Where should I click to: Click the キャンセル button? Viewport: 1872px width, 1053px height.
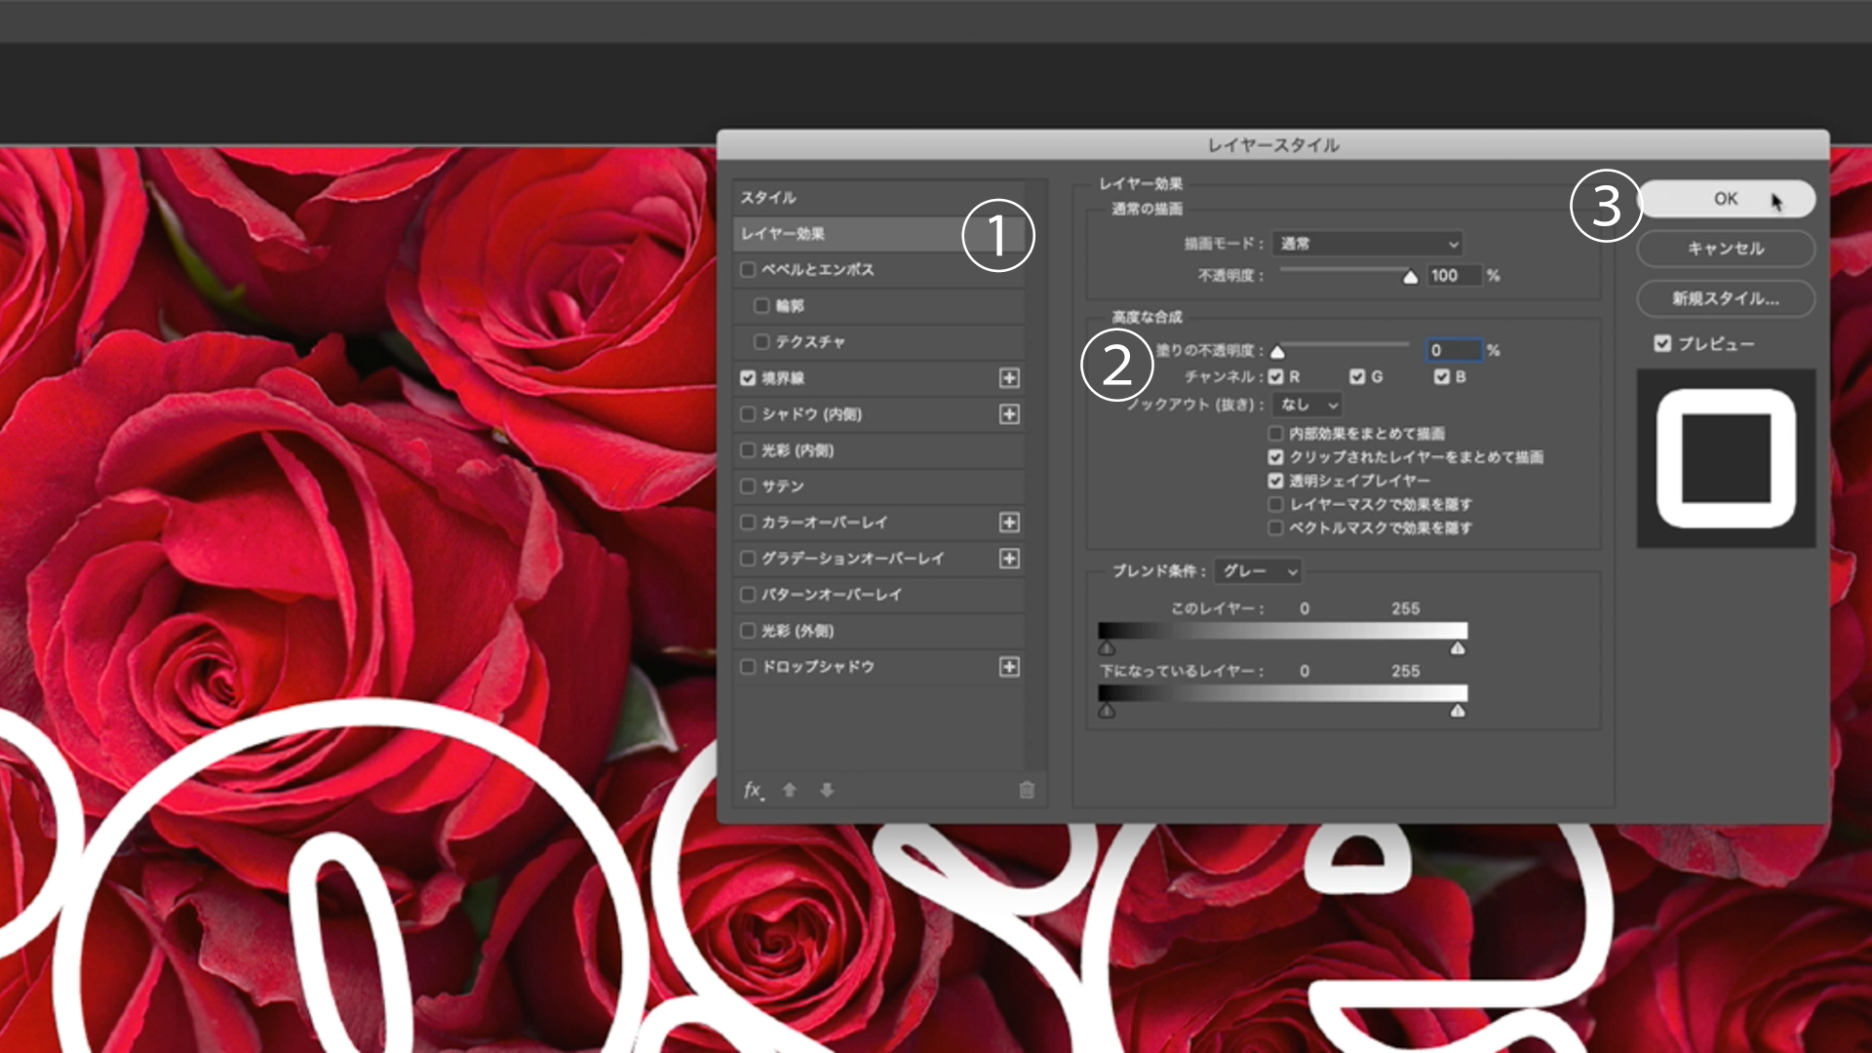(1726, 249)
